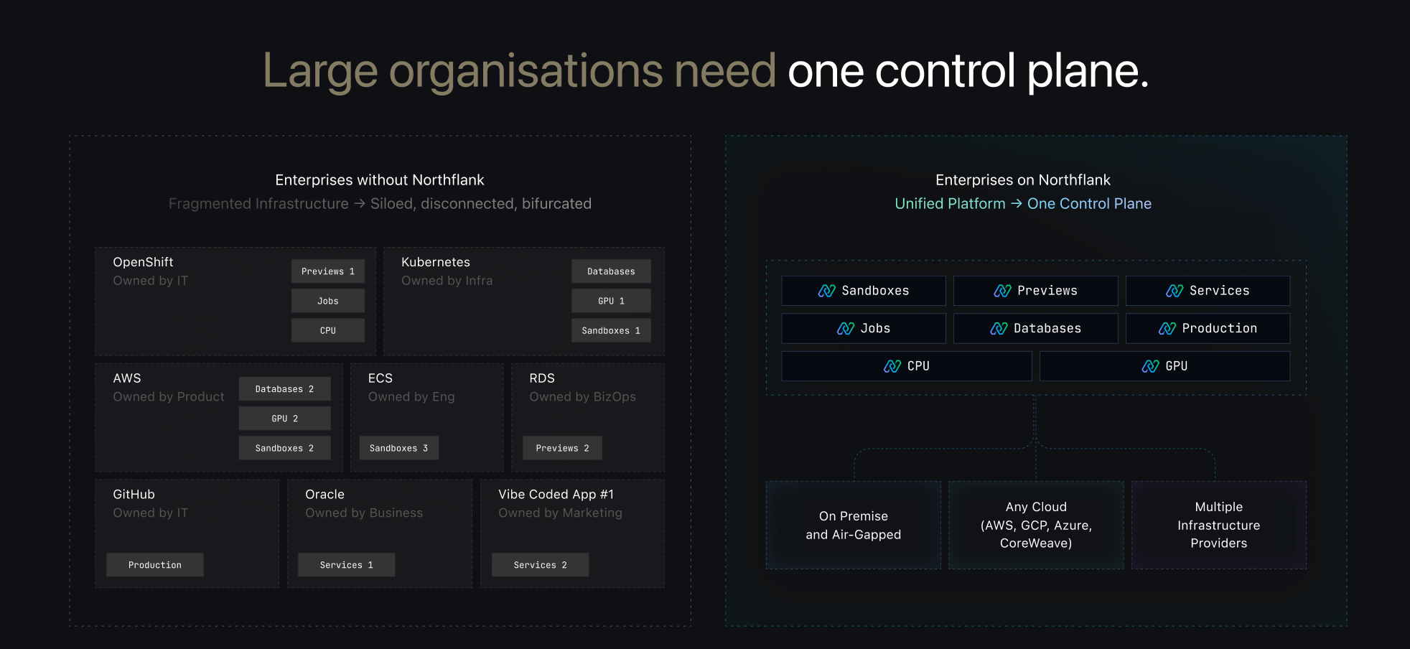Click the 'Owned by Infra' label
The height and width of the screenshot is (649, 1410).
pos(447,281)
